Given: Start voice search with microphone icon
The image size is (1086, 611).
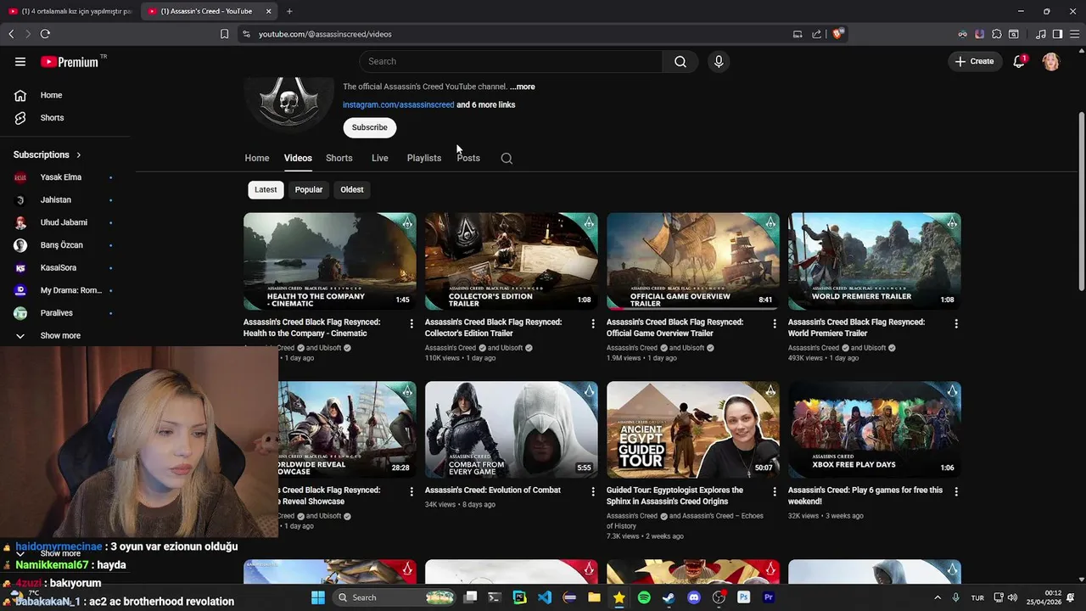Looking at the screenshot, I should [719, 61].
